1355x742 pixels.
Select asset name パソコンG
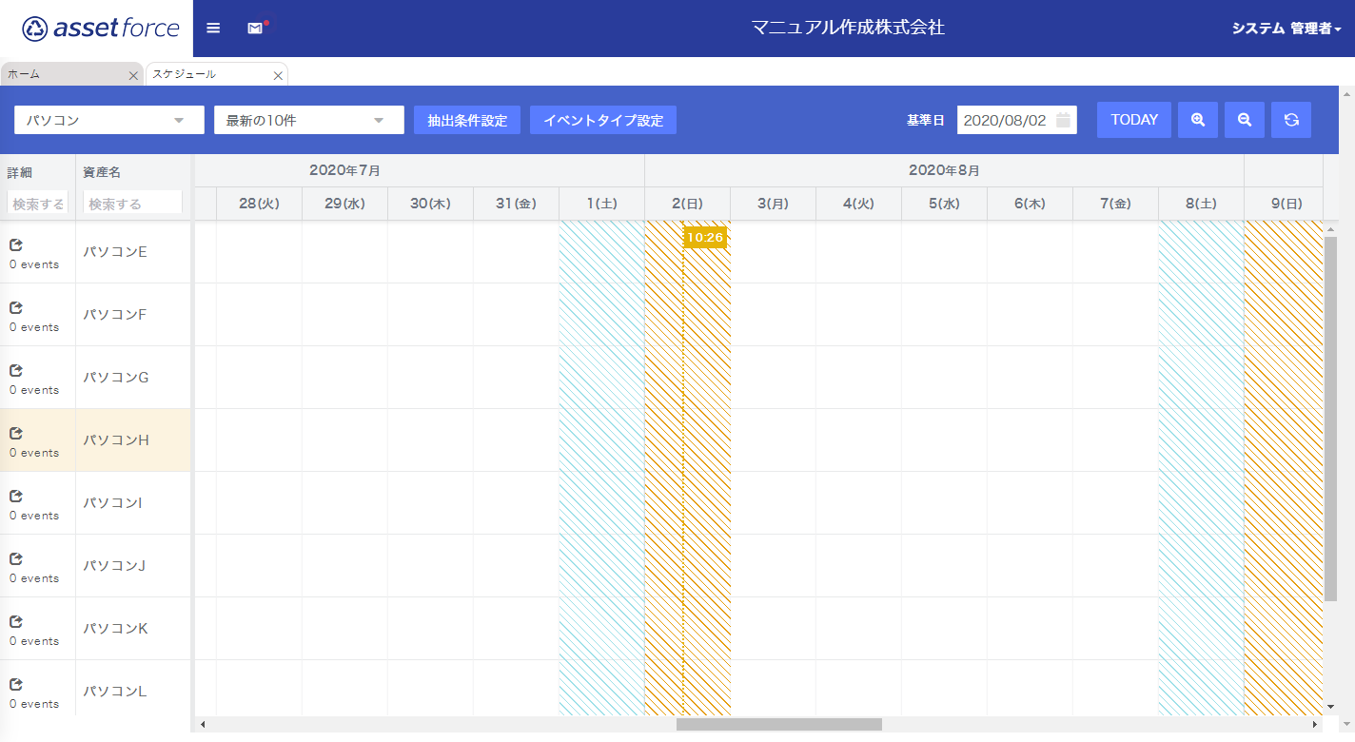click(x=116, y=378)
